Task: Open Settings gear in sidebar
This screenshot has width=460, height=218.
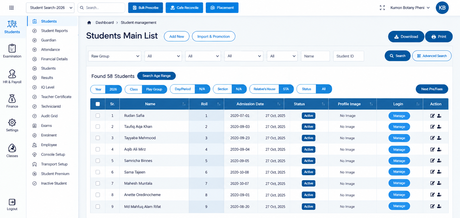Action: (x=12, y=123)
